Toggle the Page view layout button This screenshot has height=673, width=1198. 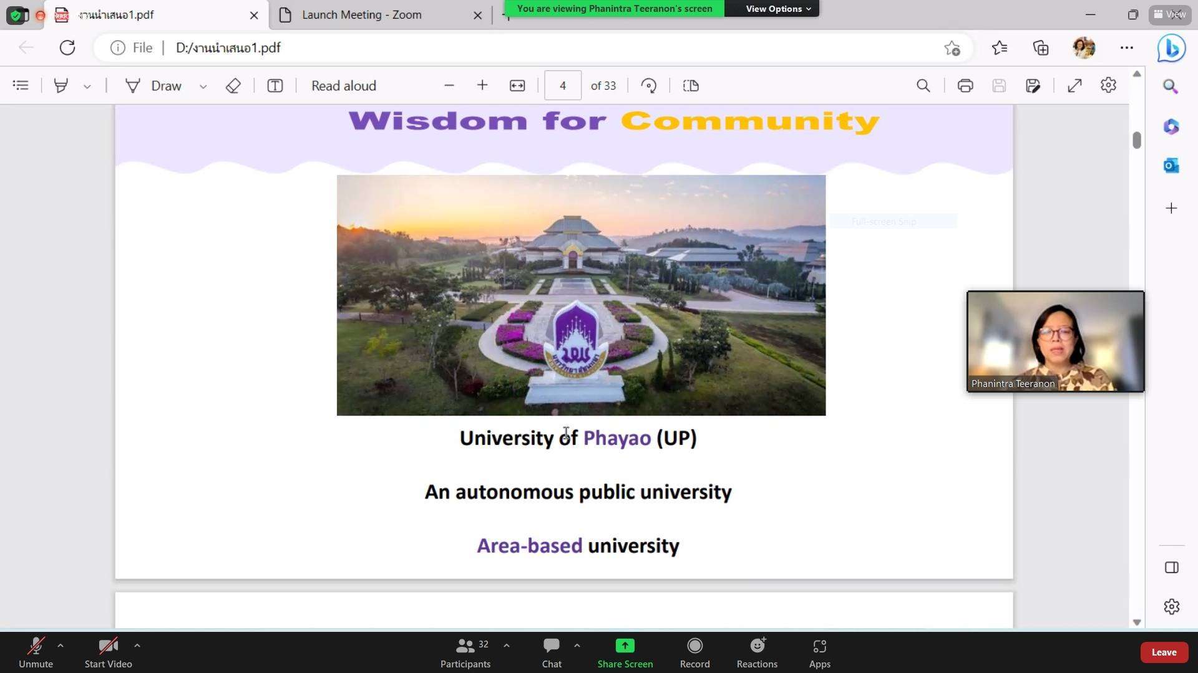(x=691, y=86)
